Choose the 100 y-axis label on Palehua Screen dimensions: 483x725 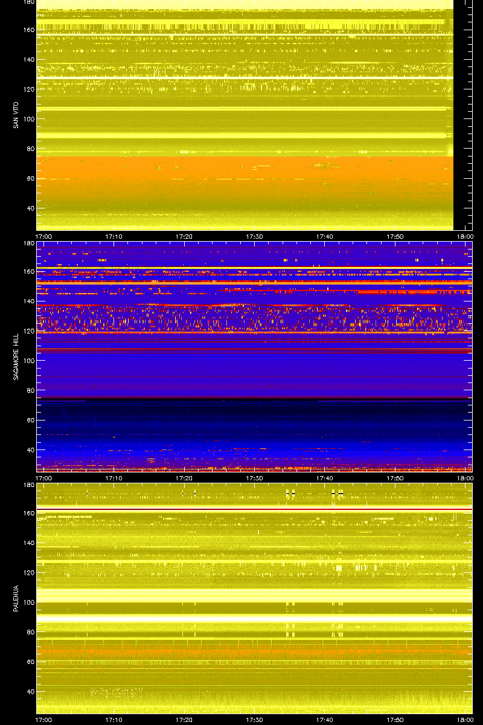[28, 602]
